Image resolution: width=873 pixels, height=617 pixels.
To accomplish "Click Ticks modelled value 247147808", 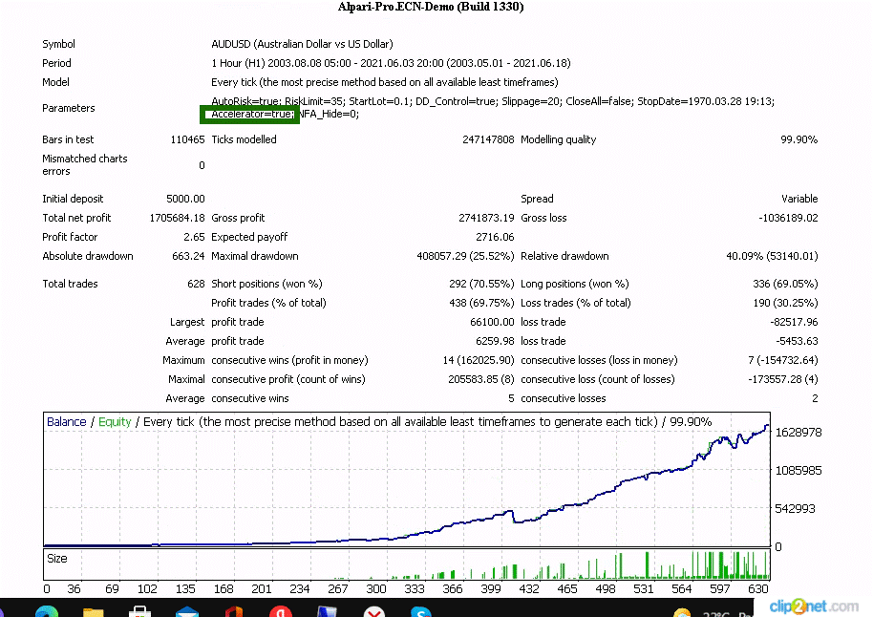I will click(x=488, y=139).
